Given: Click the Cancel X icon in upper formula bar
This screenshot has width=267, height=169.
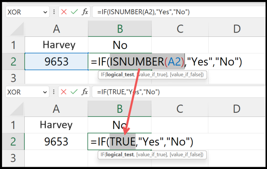Looking at the screenshot, I should (64, 12).
